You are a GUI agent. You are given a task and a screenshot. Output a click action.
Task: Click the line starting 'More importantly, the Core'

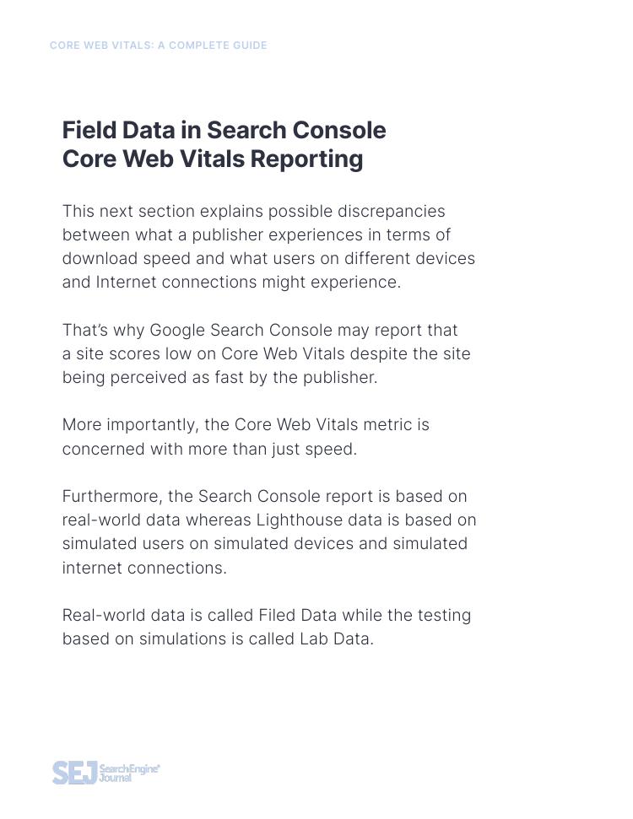click(x=246, y=425)
